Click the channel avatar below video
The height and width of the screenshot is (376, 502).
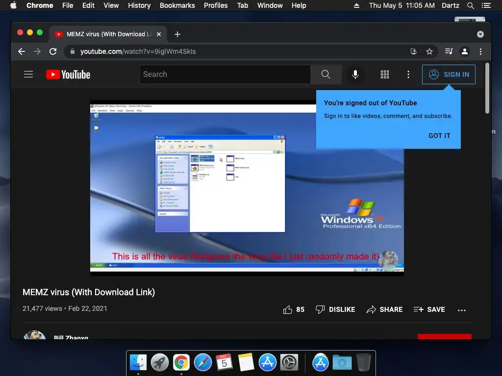coord(35,335)
